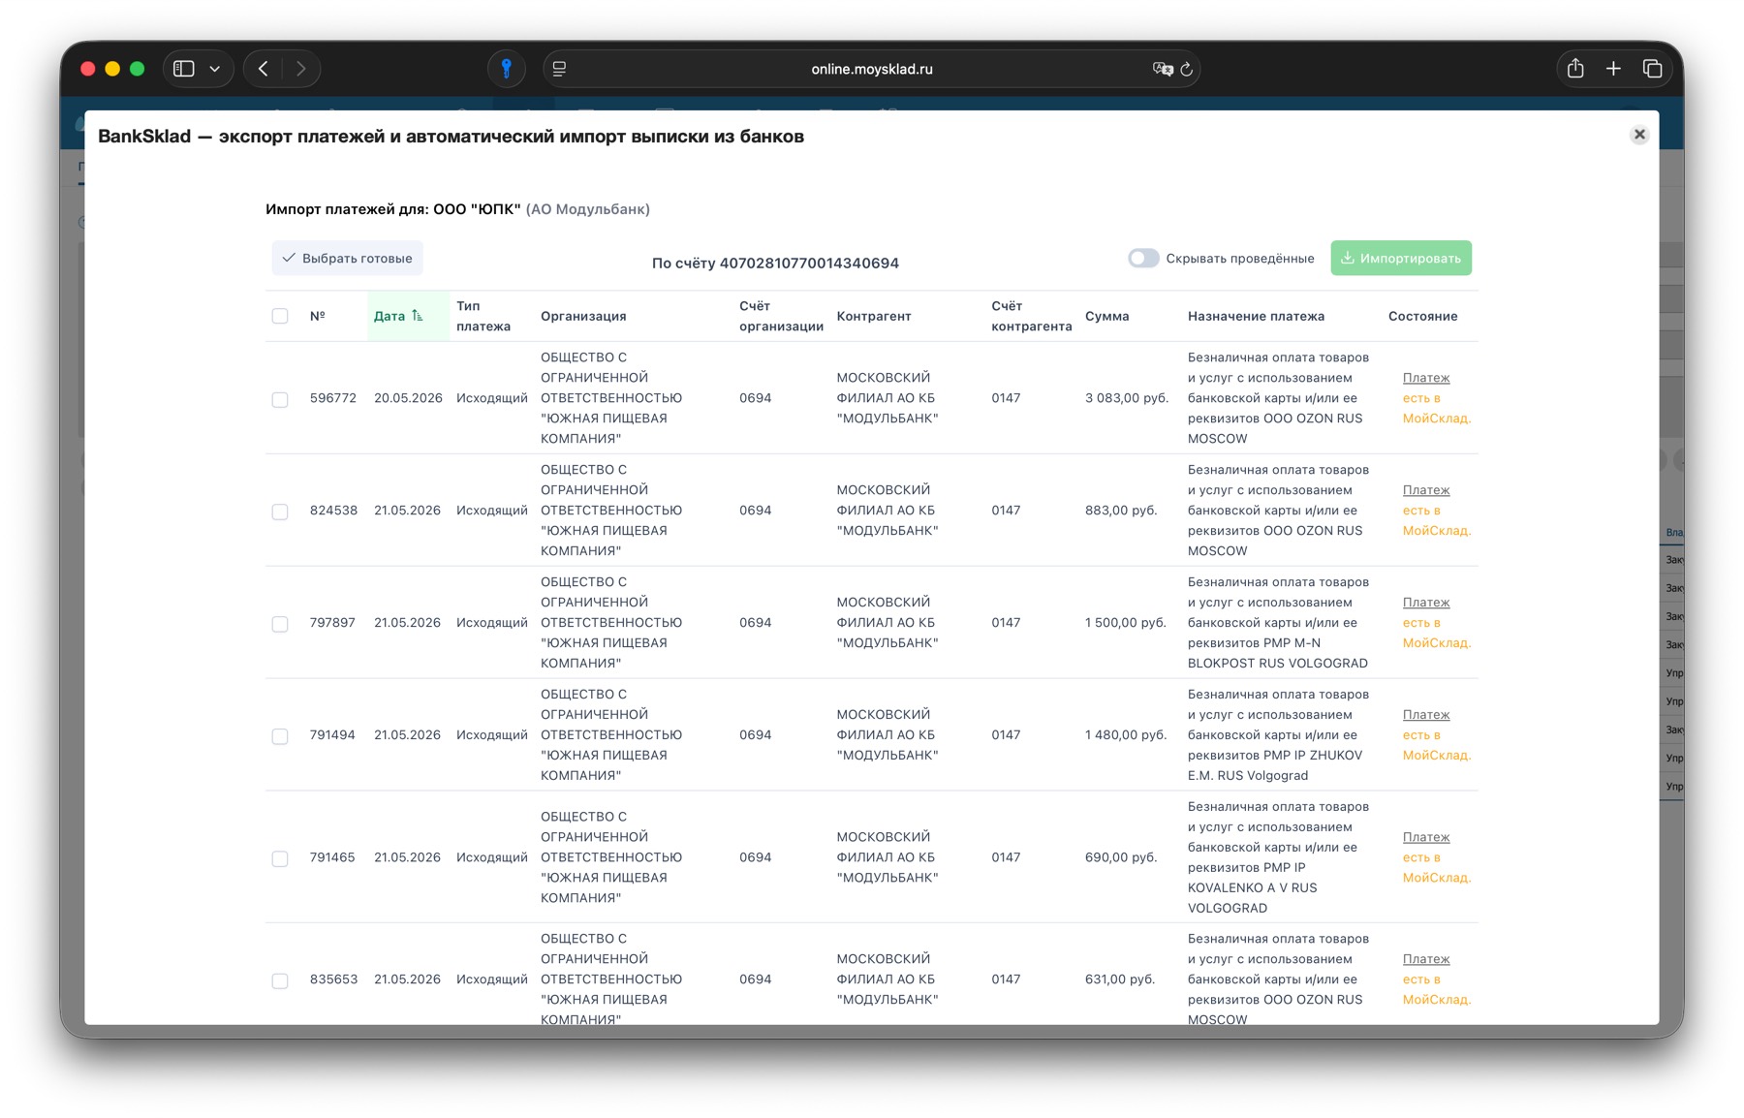Select the checkbox for payment 797897
Screen dimensions: 1744x1118
click(x=280, y=624)
